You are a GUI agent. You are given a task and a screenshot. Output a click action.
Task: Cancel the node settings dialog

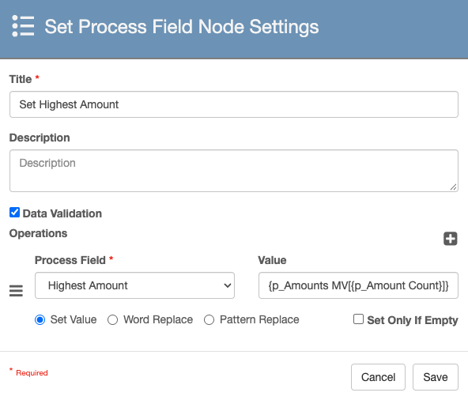click(x=378, y=377)
